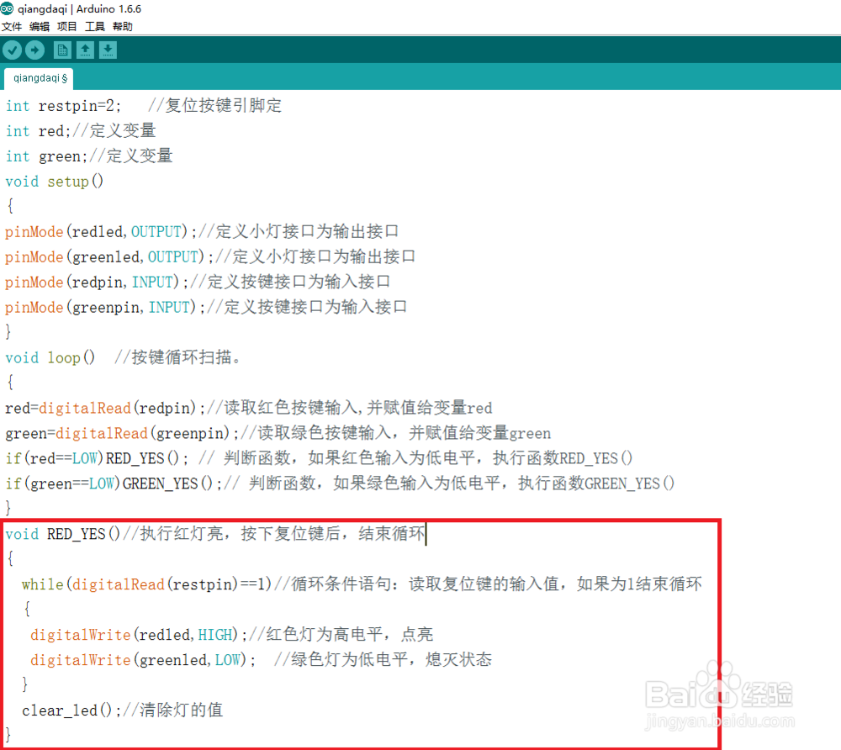Open the 项目 menu
Image resolution: width=841 pixels, height=750 pixels.
pyautogui.click(x=66, y=26)
